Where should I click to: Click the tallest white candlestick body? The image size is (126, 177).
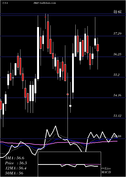click(x=38, y=53)
